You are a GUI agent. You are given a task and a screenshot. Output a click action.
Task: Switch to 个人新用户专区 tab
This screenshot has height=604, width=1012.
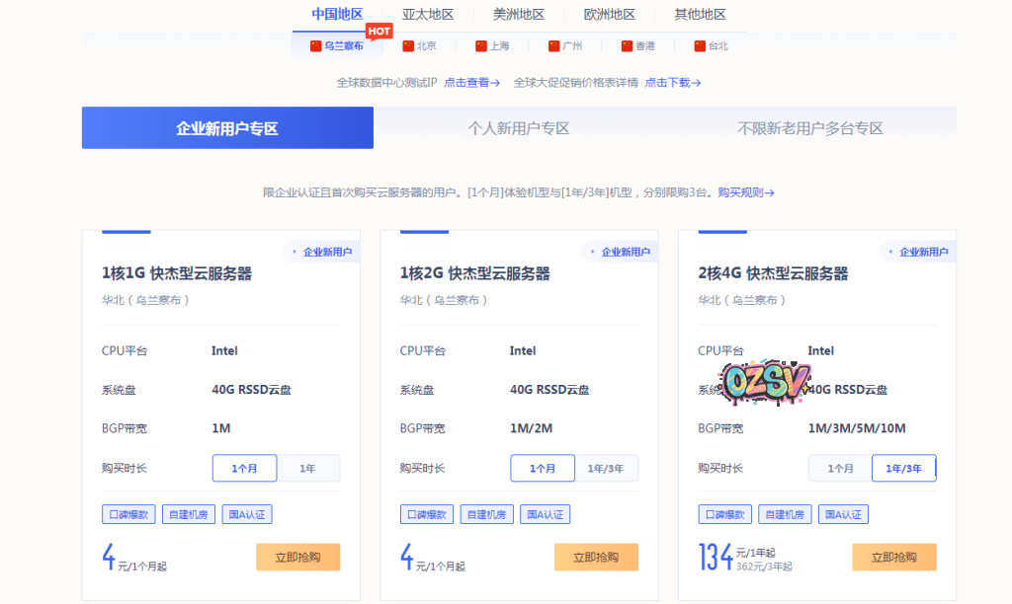click(x=519, y=128)
